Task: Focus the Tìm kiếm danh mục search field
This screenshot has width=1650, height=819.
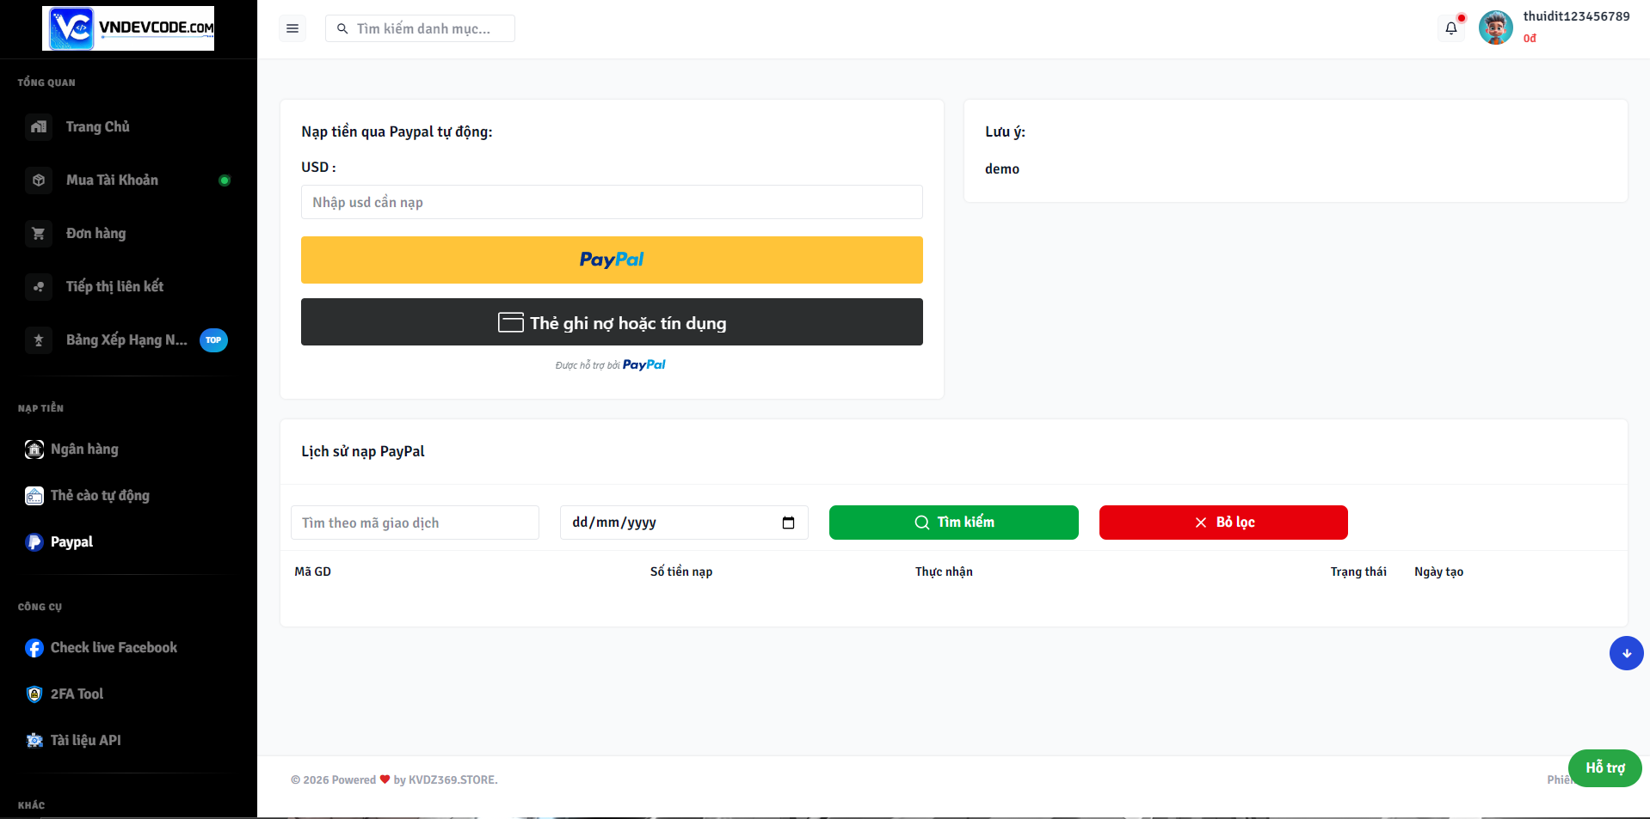Action: pos(420,28)
